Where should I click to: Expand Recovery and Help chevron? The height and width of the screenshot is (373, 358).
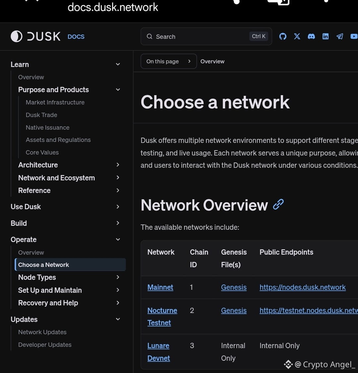(x=118, y=303)
